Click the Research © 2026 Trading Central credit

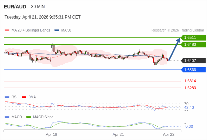coord(178,30)
